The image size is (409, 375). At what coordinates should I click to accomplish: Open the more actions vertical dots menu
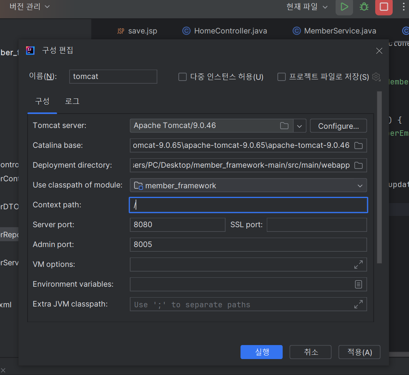(404, 7)
